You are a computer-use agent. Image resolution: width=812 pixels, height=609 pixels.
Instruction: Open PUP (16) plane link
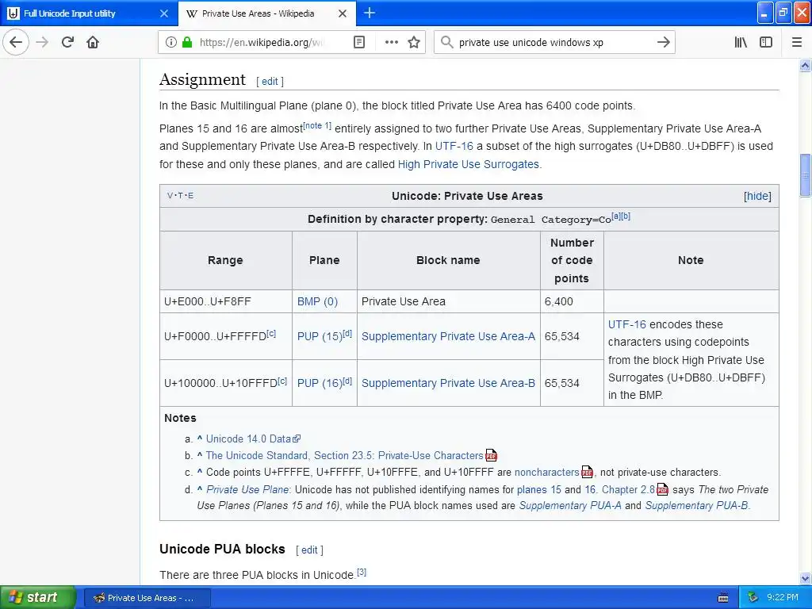320,383
